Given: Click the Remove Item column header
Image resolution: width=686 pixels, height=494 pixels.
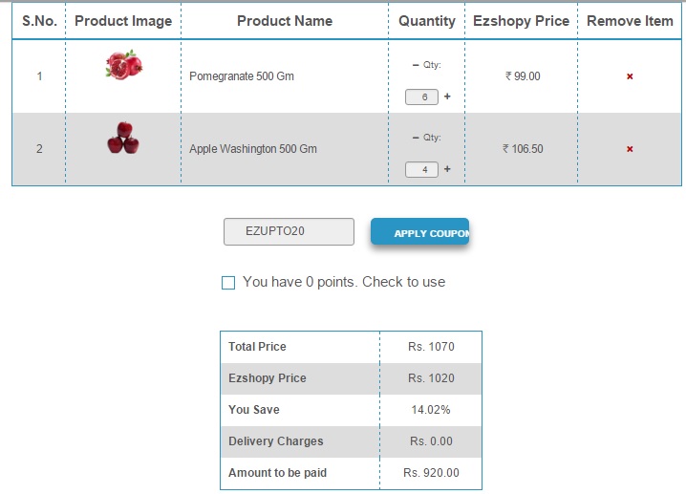Looking at the screenshot, I should coord(630,21).
